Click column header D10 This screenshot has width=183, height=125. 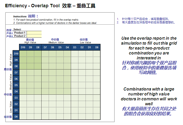coord(23,47)
